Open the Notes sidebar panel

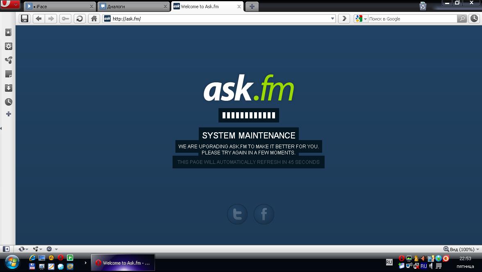(8, 74)
